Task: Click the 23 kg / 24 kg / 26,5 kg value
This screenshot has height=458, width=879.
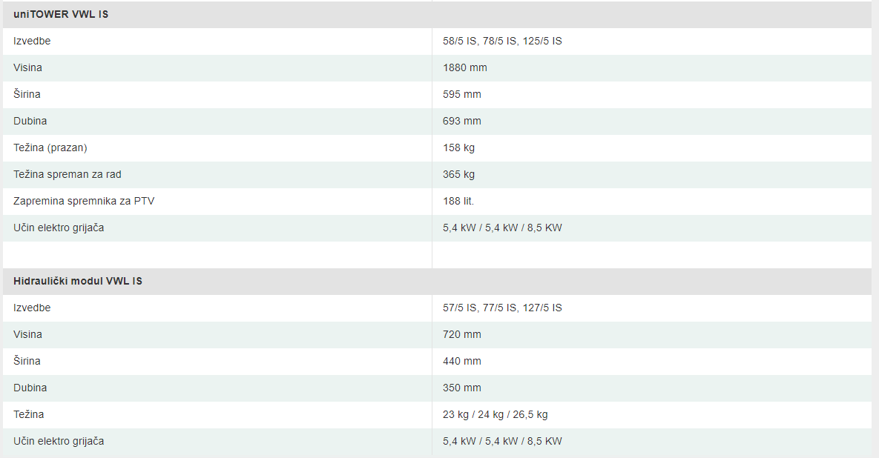Action: (495, 414)
